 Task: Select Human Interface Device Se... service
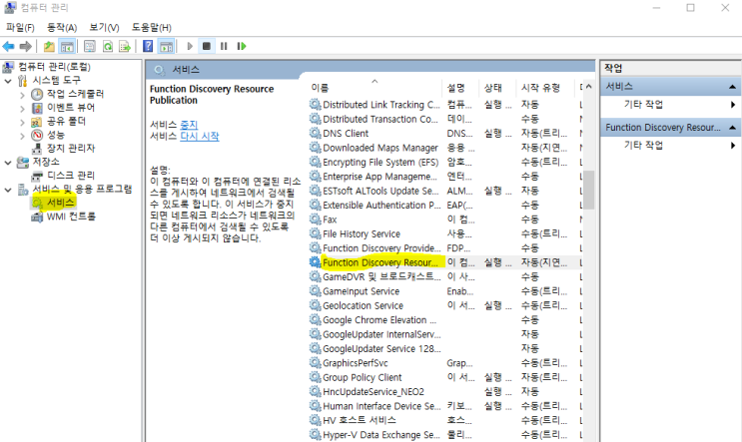445,406
